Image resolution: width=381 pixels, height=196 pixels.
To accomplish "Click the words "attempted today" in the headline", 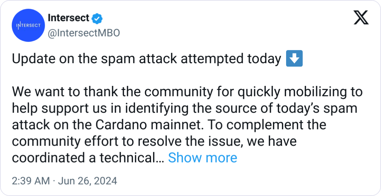I will pos(231,59).
